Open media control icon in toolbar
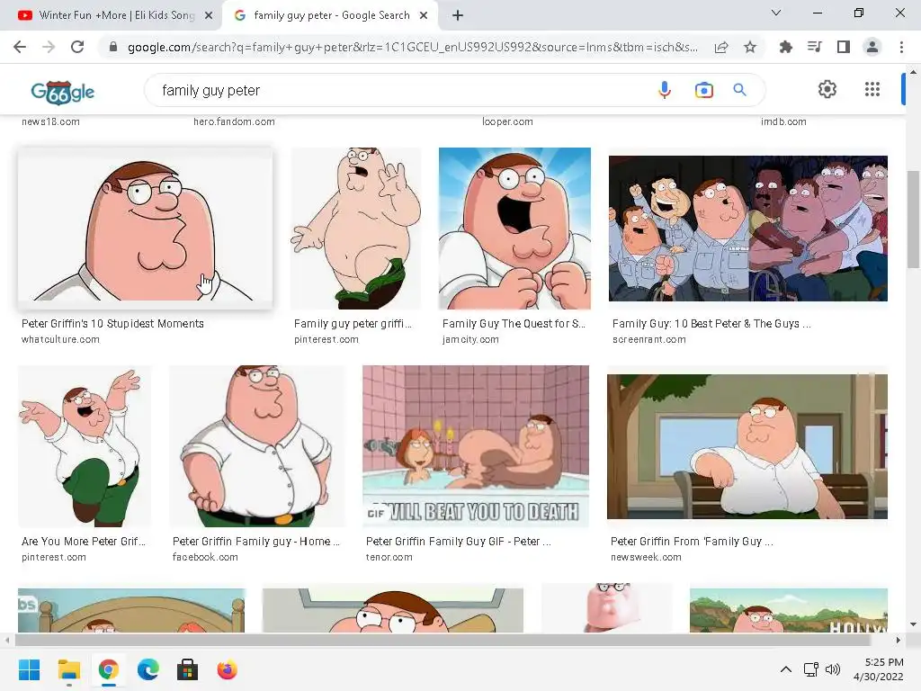Screen dimensions: 921x691 pyautogui.click(x=815, y=47)
